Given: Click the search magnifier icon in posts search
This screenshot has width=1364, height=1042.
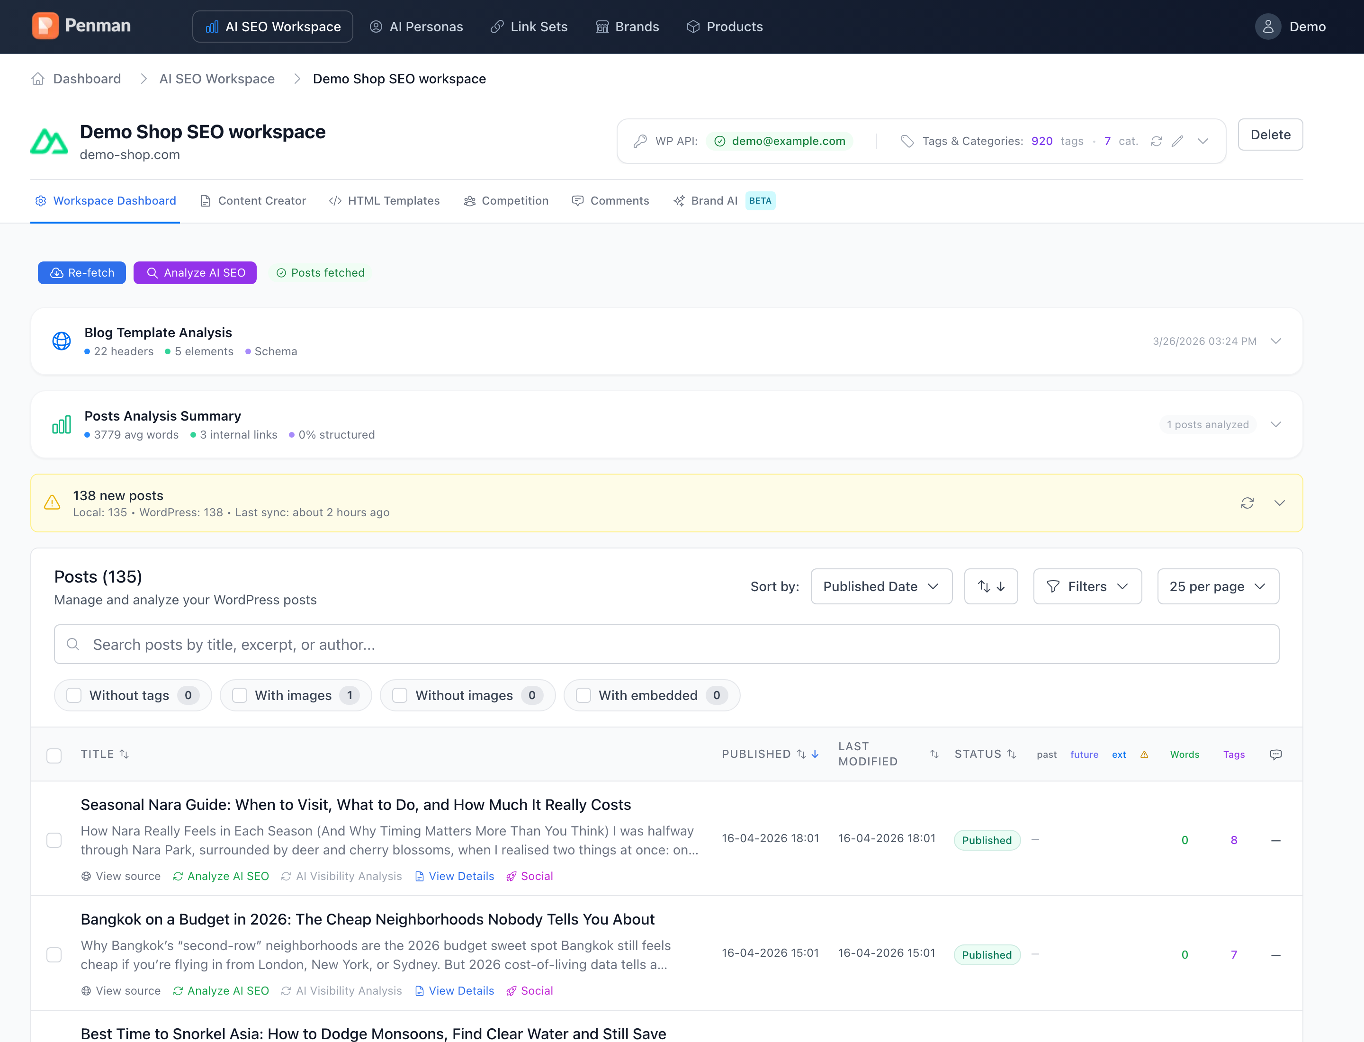Looking at the screenshot, I should click(x=73, y=645).
